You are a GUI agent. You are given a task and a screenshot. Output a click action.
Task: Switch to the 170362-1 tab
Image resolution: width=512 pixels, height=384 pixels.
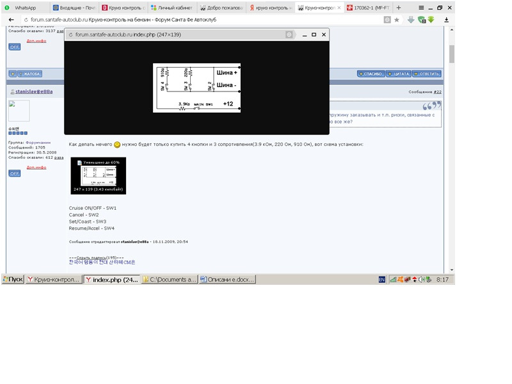(368, 8)
